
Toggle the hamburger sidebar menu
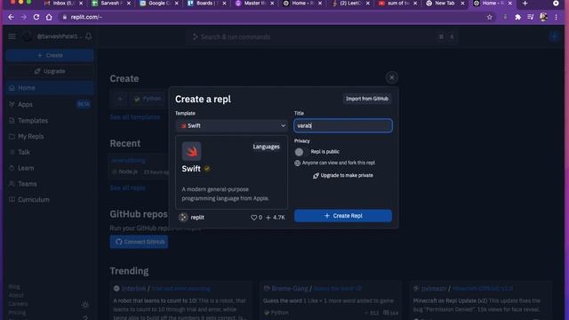coord(12,36)
